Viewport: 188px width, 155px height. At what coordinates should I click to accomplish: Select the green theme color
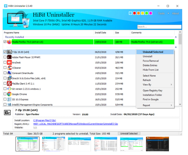pyautogui.click(x=146, y=13)
